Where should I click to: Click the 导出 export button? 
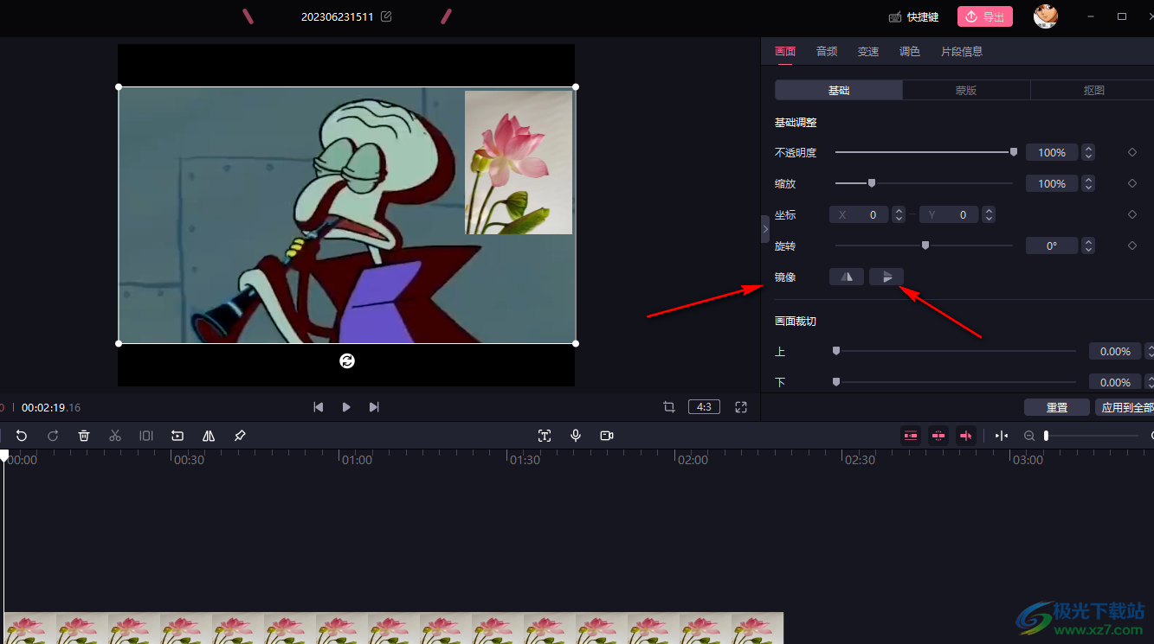985,16
